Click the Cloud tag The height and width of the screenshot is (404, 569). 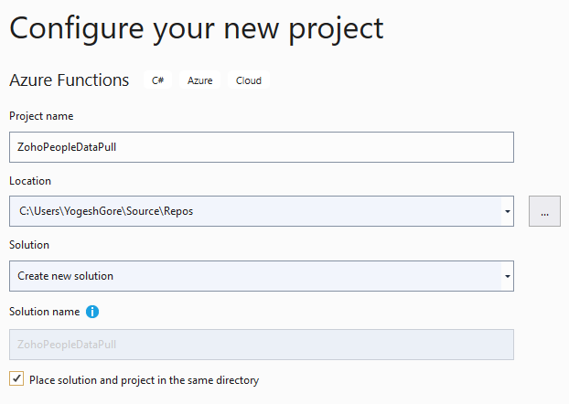(249, 80)
